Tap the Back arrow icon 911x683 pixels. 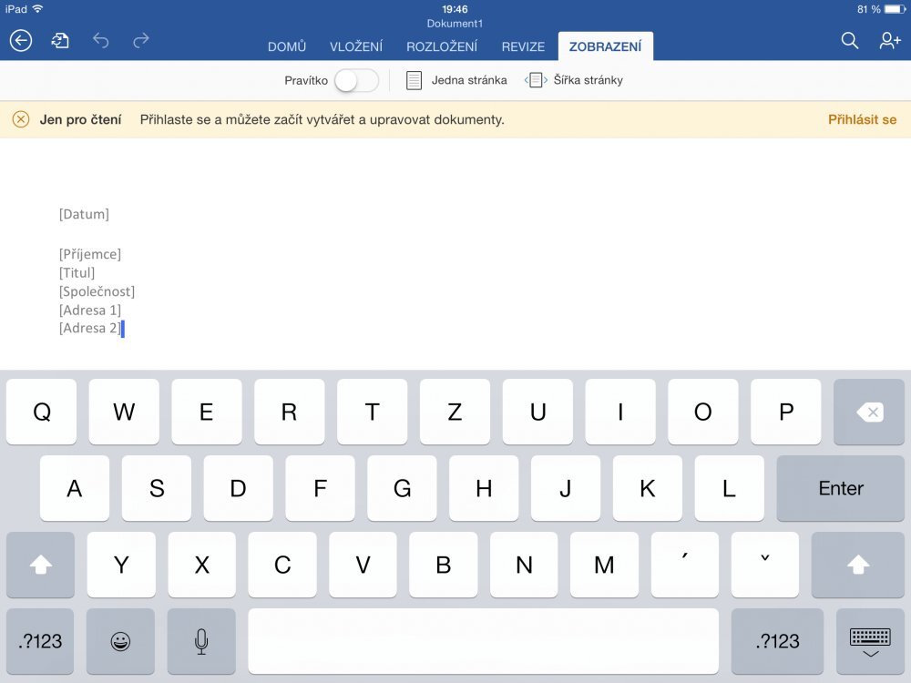20,40
